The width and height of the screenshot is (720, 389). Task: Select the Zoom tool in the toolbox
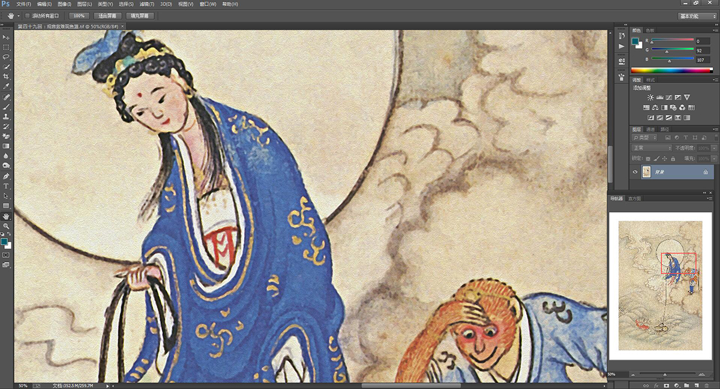(7, 225)
